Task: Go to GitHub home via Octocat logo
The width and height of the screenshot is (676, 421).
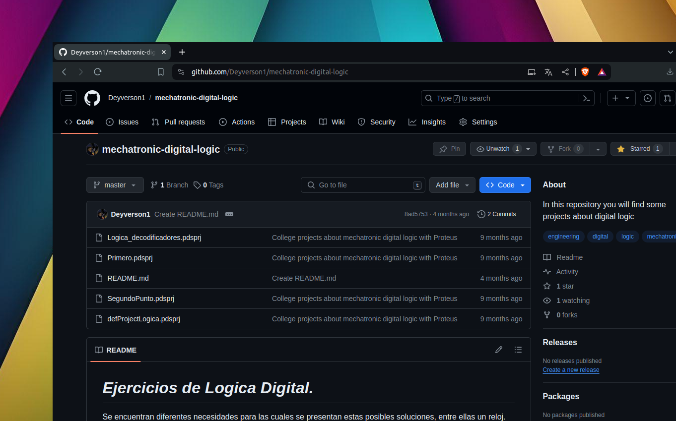Action: pos(92,98)
